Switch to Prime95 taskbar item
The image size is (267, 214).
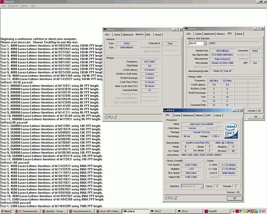pyautogui.click(x=217, y=211)
